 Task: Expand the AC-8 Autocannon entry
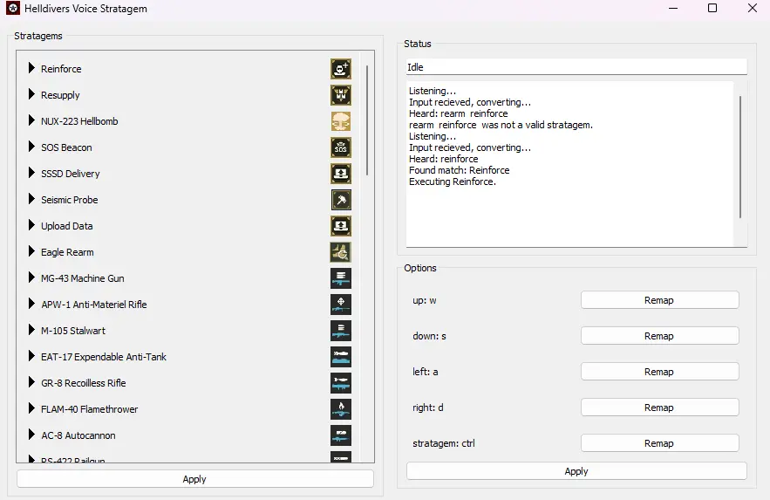click(x=31, y=435)
